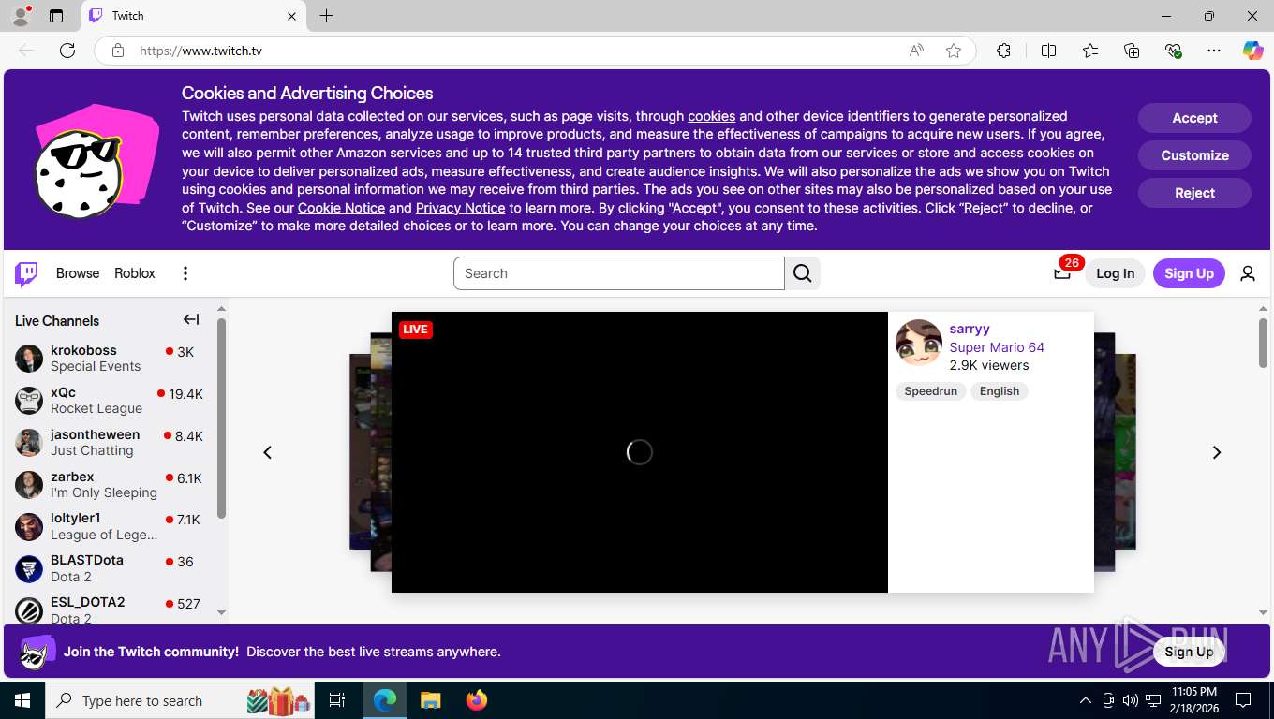This screenshot has height=719, width=1274.
Task: Click the Live Channels sidebar scrollbar
Action: click(221, 418)
